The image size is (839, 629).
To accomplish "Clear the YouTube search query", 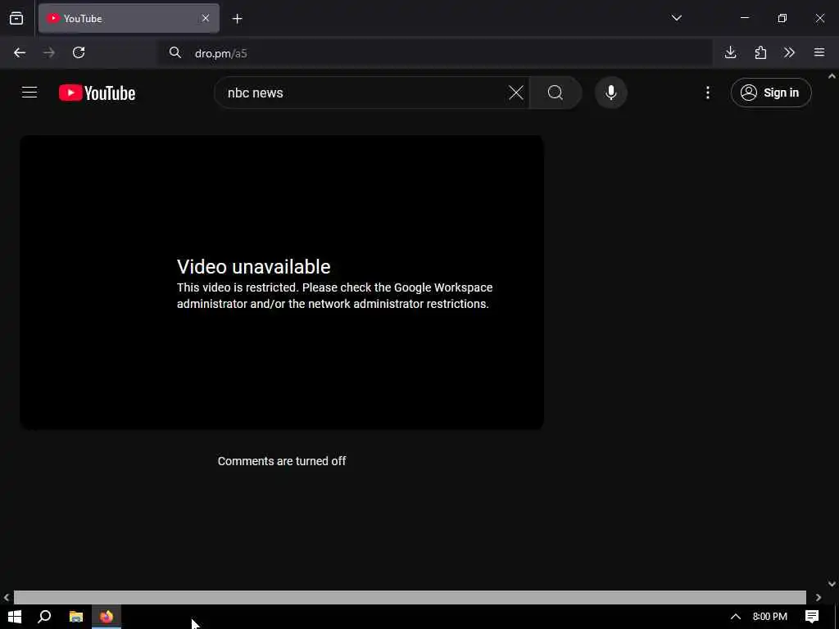I will (x=516, y=93).
